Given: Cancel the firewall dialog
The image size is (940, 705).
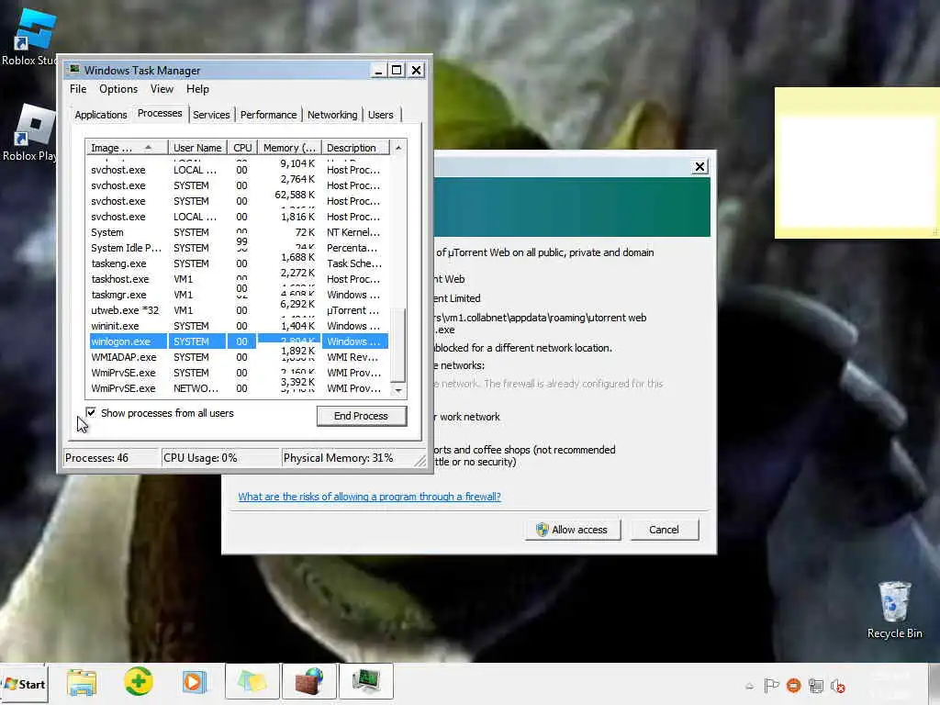Looking at the screenshot, I should tap(665, 530).
